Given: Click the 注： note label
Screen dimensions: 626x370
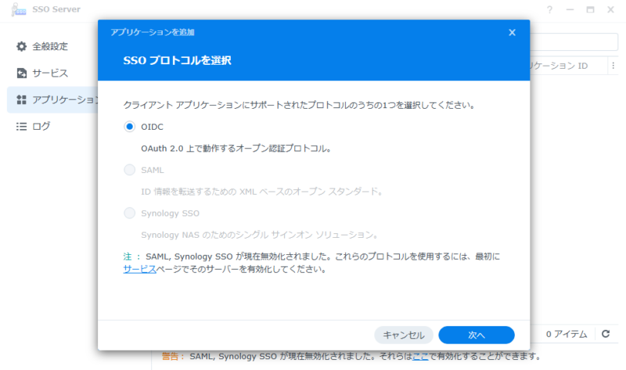Looking at the screenshot, I should pos(132,257).
